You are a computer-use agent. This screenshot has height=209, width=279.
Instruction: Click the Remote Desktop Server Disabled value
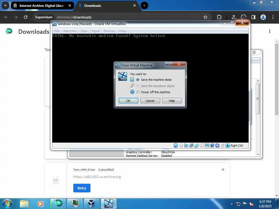[166, 155]
